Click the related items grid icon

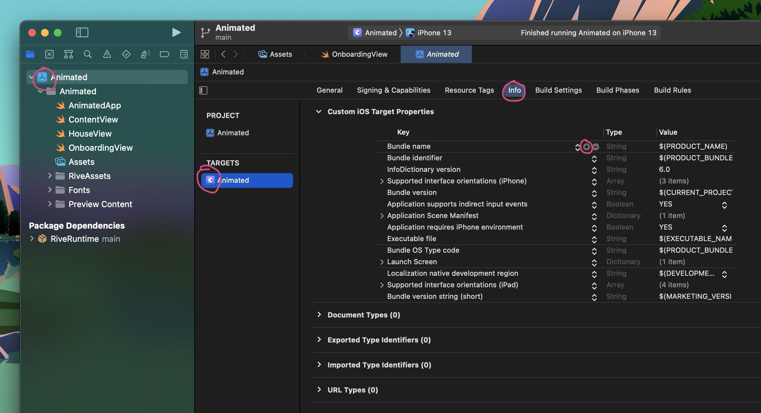pos(205,54)
